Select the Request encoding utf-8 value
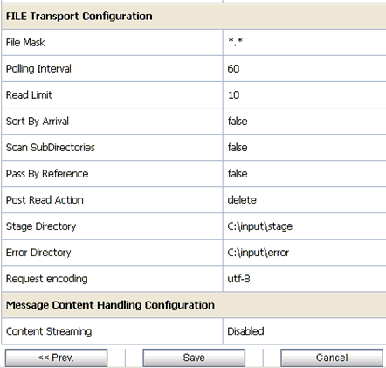The height and width of the screenshot is (368, 386). click(x=238, y=279)
